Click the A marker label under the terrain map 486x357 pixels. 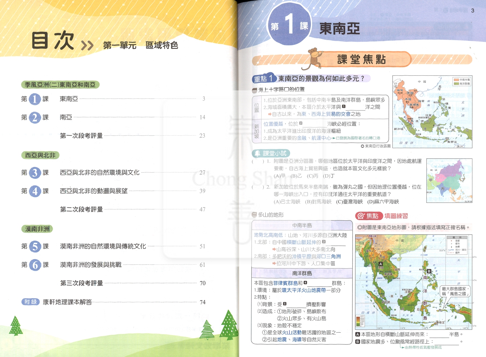(358, 334)
